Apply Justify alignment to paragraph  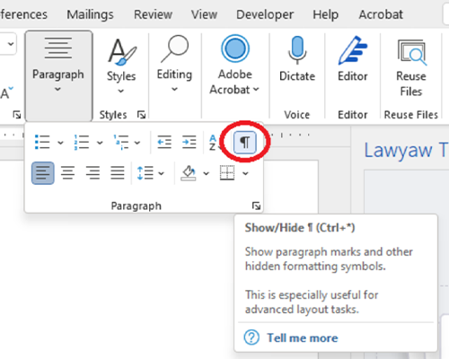click(118, 173)
